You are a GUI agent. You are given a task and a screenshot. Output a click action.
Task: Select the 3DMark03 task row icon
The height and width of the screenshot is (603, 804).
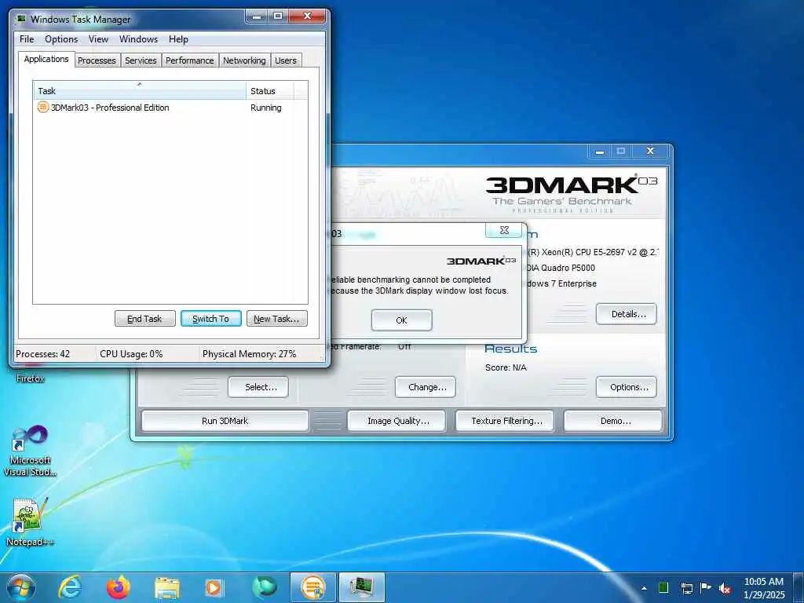pyautogui.click(x=43, y=107)
